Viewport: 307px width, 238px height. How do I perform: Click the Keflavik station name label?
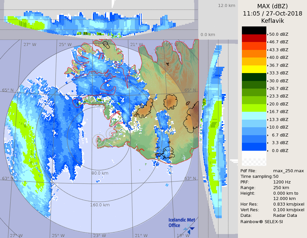[x=272, y=21]
